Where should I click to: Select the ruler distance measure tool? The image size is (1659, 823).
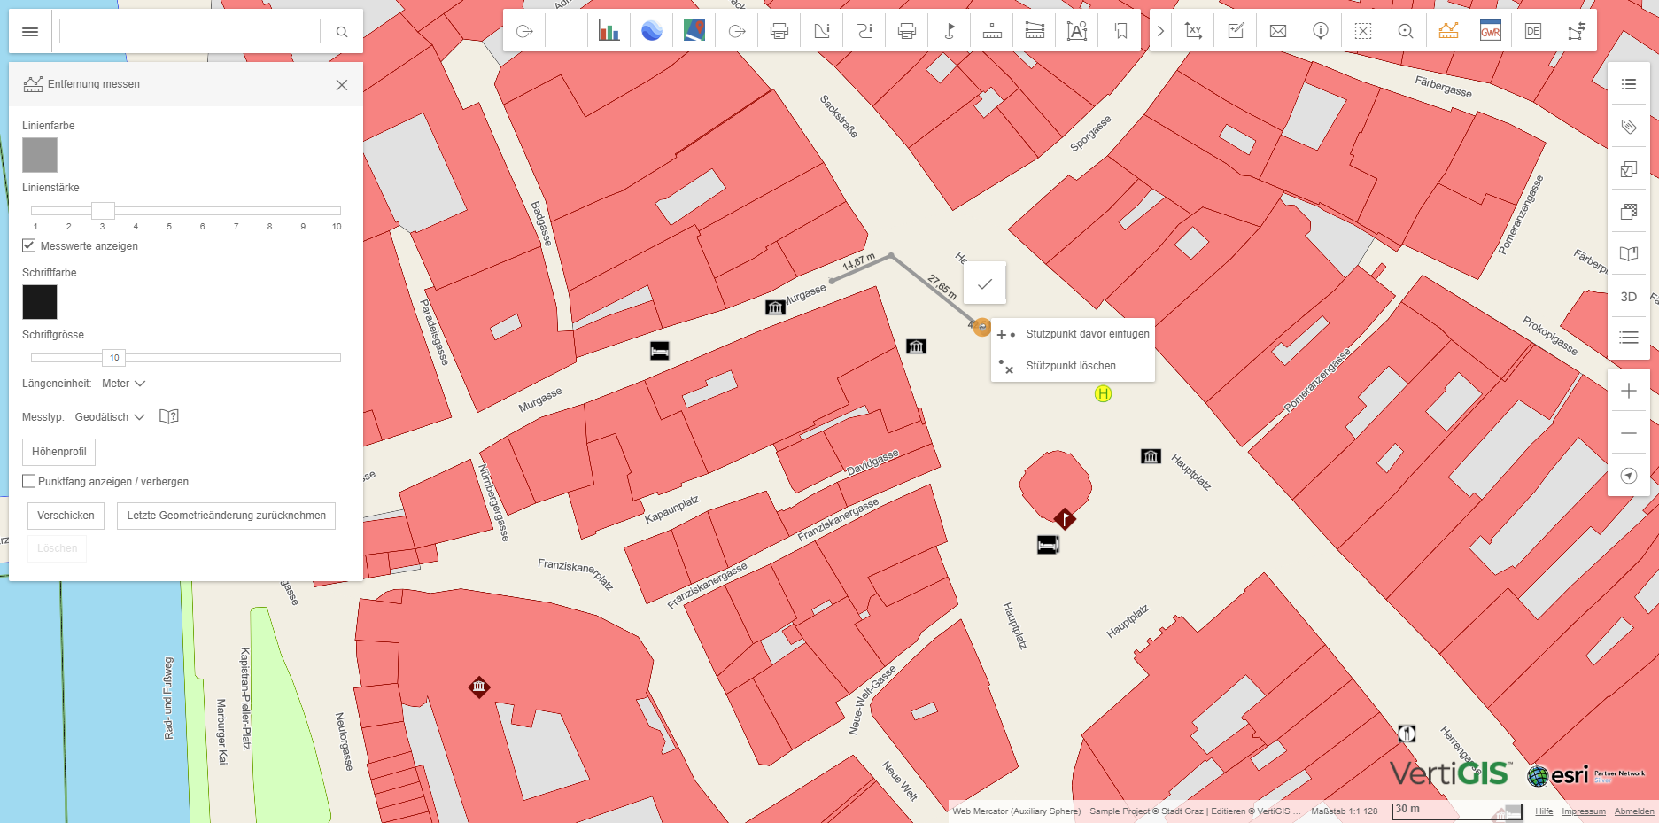coord(992,31)
